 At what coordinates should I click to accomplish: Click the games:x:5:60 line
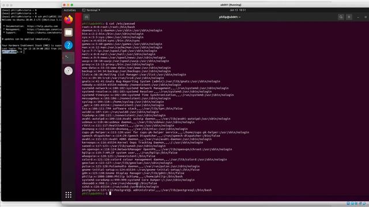click(122, 44)
